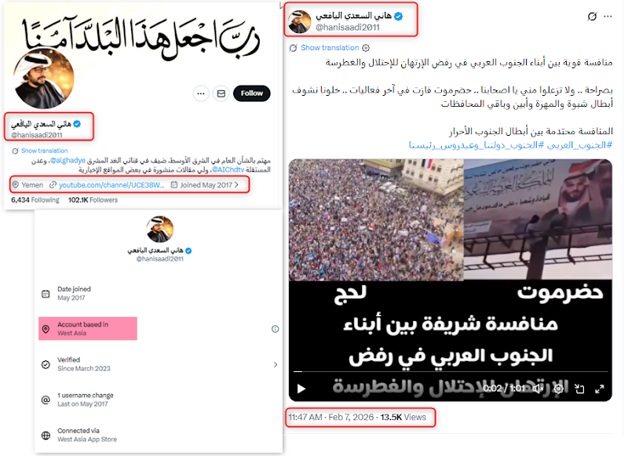Click video picture-in-picture icon
Image resolution: width=628 pixels, height=456 pixels.
click(579, 389)
